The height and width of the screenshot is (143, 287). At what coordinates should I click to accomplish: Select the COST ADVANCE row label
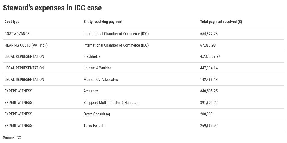[x=17, y=34]
